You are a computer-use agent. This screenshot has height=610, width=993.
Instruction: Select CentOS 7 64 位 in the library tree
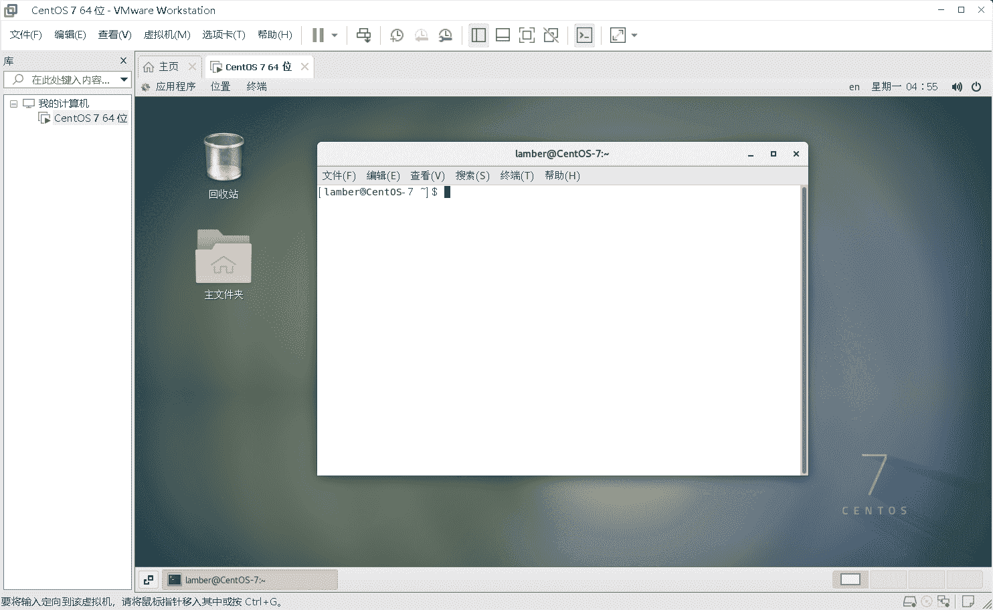[x=90, y=118]
